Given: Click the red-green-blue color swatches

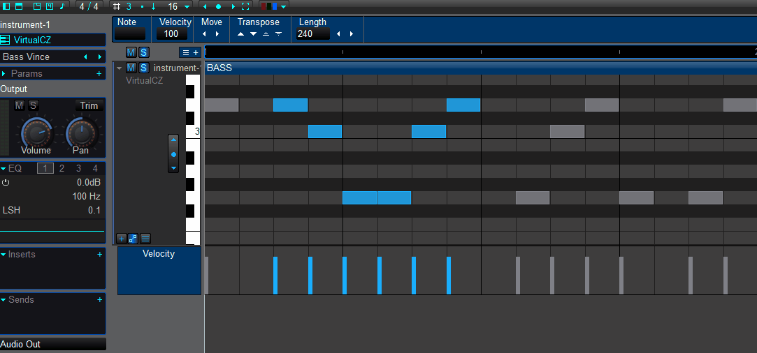Looking at the screenshot, I should [268, 6].
